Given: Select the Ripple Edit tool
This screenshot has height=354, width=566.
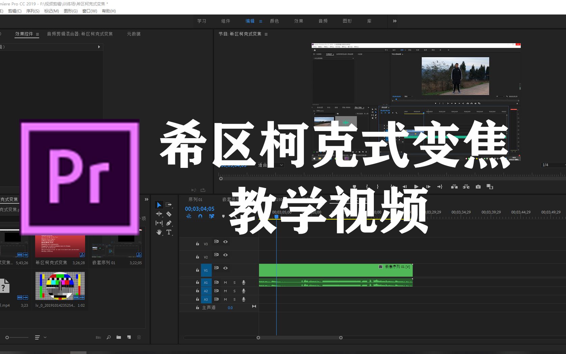Looking at the screenshot, I should pyautogui.click(x=159, y=214).
